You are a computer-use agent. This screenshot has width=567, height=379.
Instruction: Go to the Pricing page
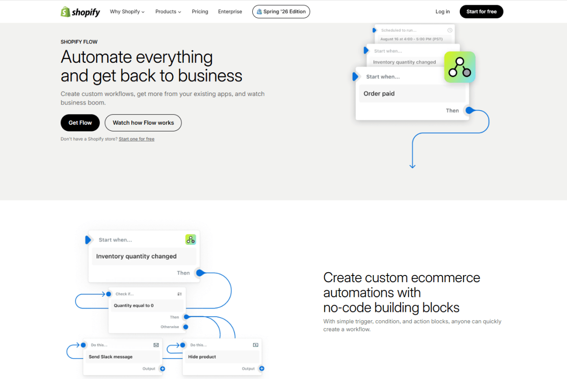200,12
